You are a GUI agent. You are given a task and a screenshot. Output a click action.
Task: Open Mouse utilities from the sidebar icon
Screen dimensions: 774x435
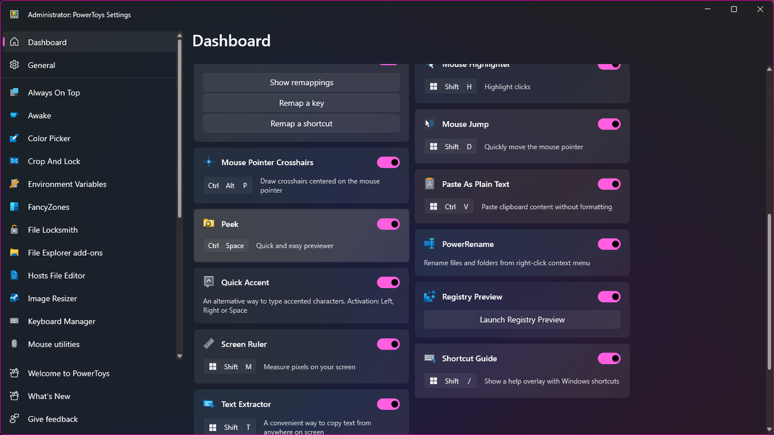(15, 344)
